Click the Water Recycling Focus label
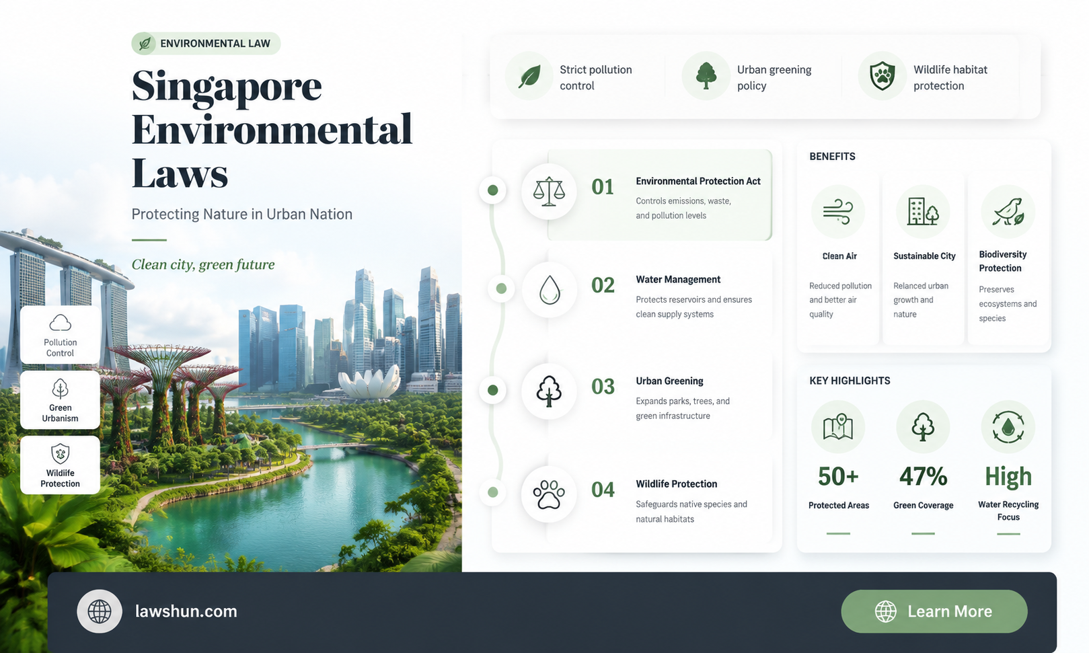Image resolution: width=1089 pixels, height=653 pixels. pos(1008,510)
